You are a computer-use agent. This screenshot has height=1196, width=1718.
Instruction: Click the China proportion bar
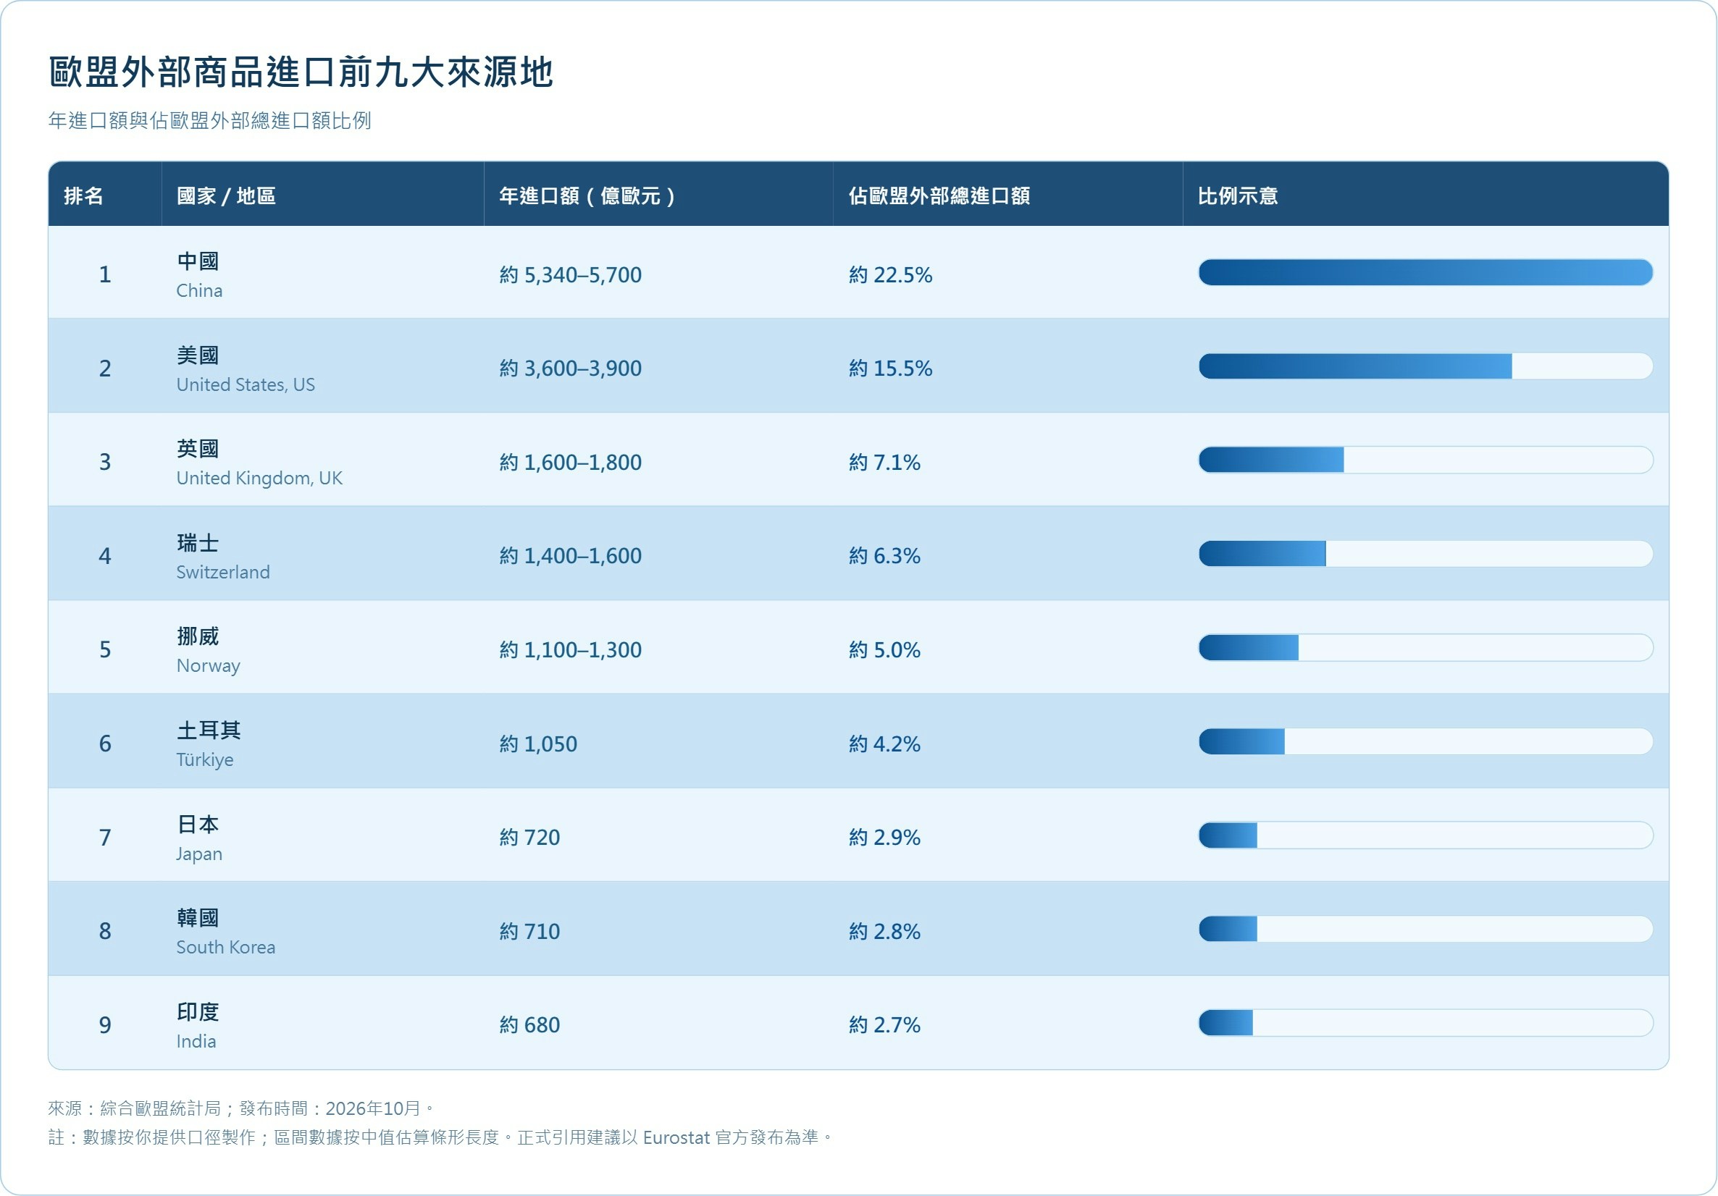pos(1425,272)
